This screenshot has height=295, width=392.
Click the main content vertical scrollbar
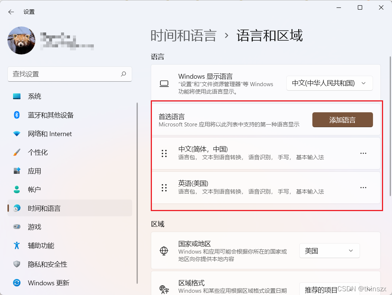point(390,126)
